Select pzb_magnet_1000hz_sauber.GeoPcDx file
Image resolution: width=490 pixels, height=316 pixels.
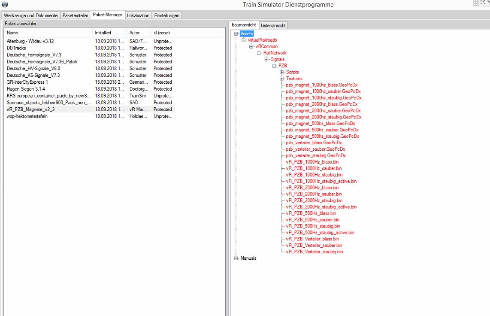tap(323, 91)
